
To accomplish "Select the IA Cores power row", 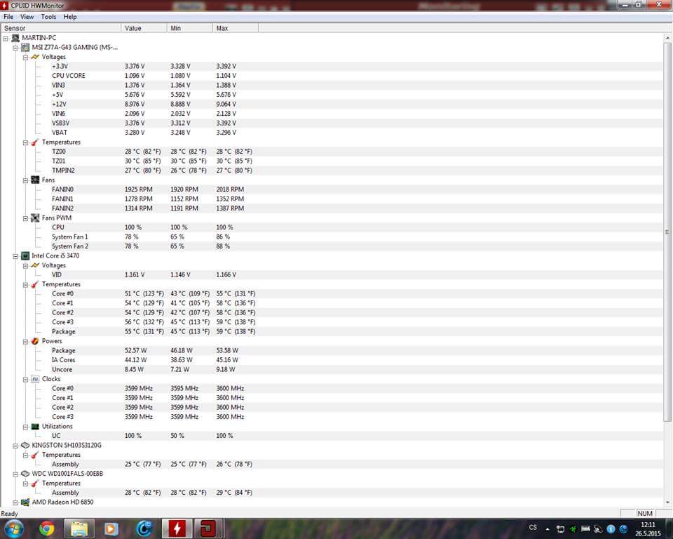I will 332,360.
